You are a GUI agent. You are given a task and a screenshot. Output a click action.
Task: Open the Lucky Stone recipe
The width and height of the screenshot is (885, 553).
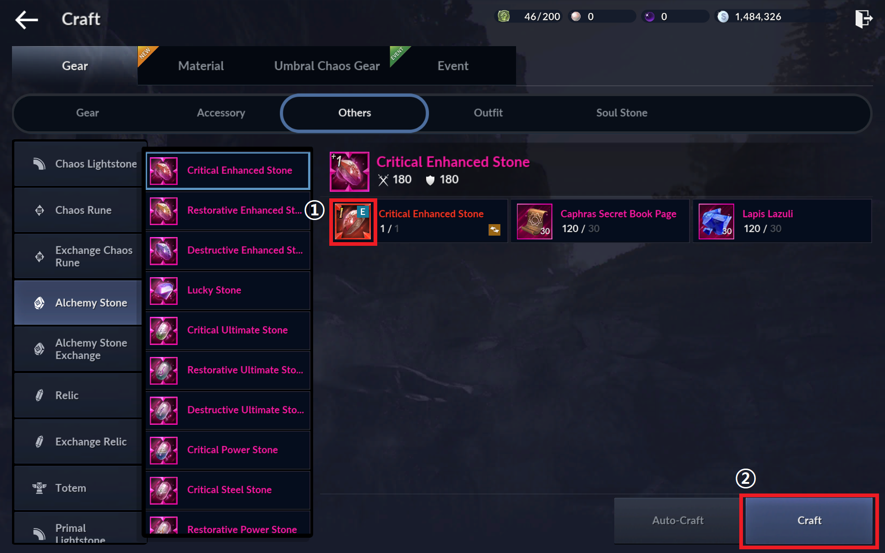tap(228, 291)
